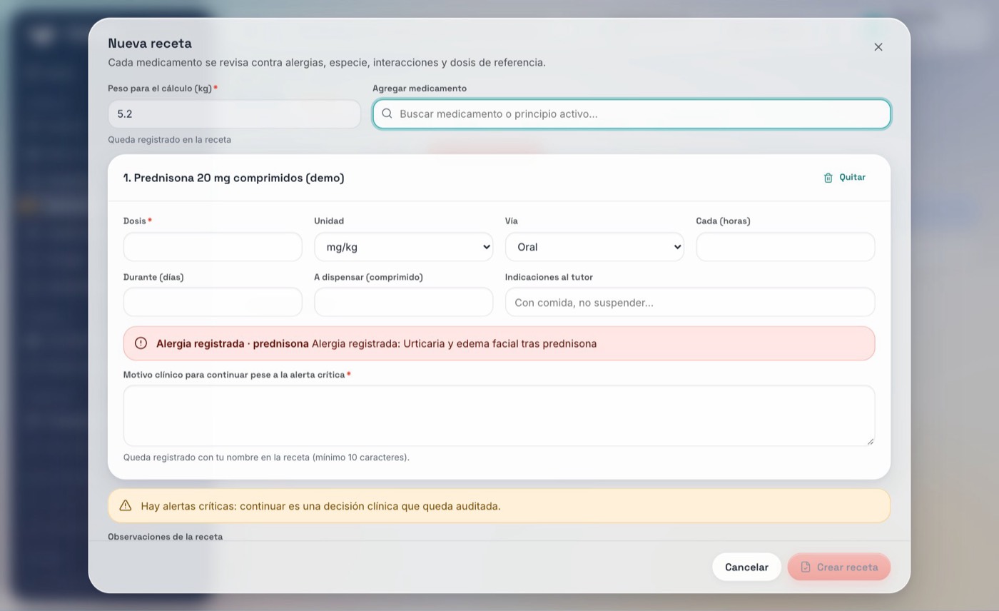
Task: Click the Queda registrado en la receta note
Action: [x=169, y=140]
